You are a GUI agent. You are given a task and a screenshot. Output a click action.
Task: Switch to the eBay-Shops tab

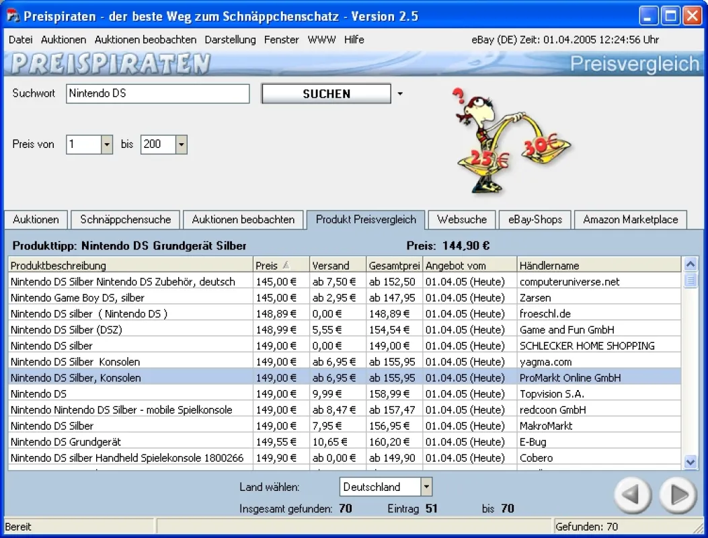point(535,220)
